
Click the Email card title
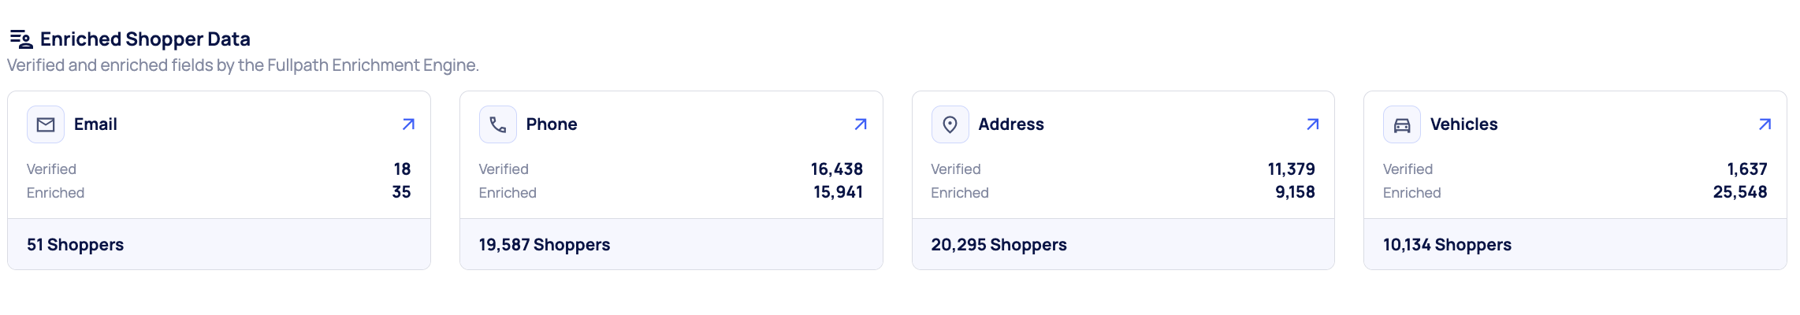(95, 124)
